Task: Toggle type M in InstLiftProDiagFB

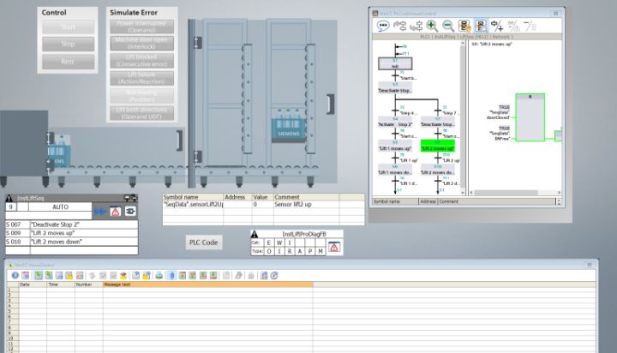Action: tap(320, 251)
